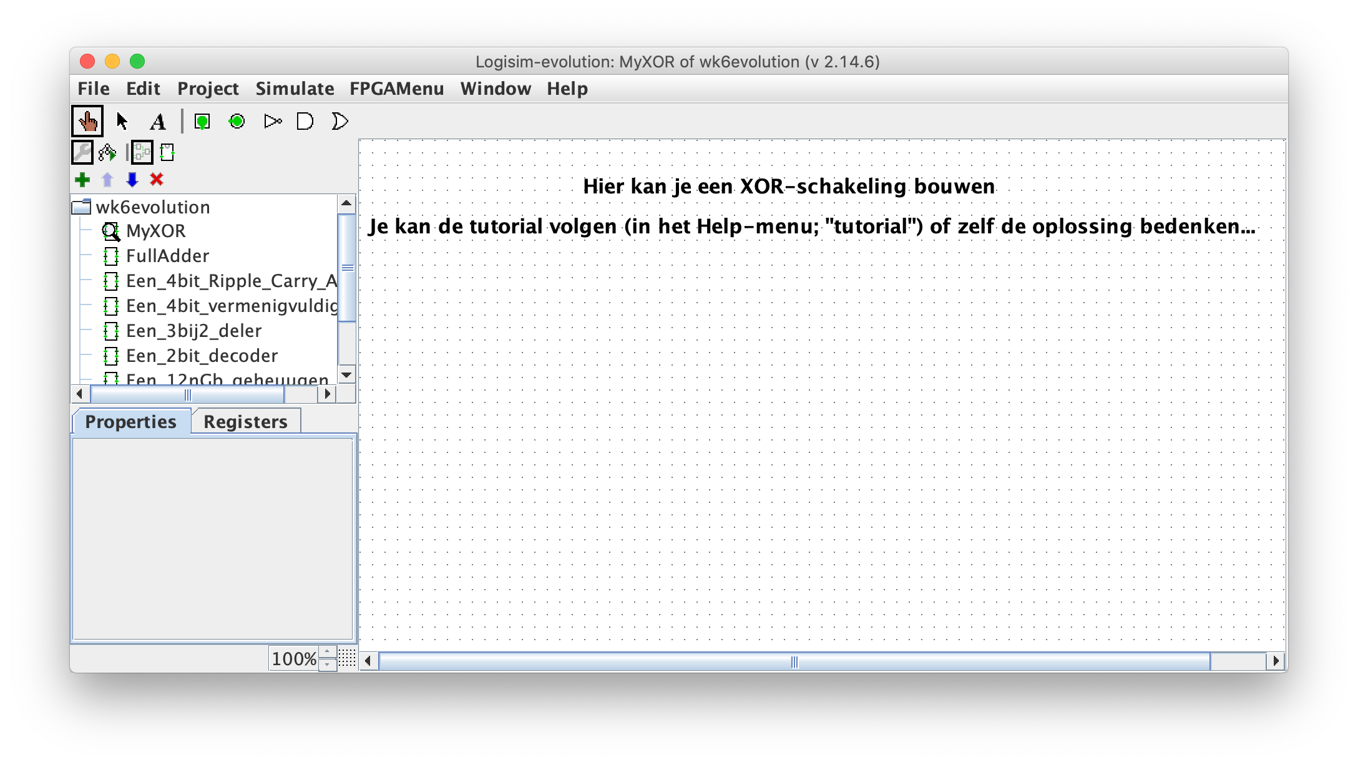Switch to circuit layout view
This screenshot has height=765, width=1358.
[142, 152]
